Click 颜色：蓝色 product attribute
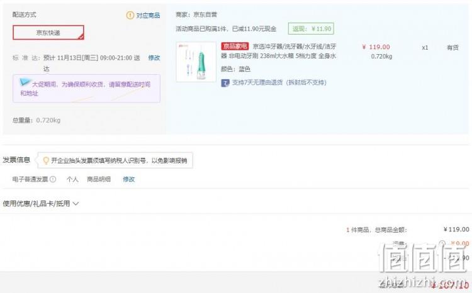This screenshot has width=472, height=293. [x=236, y=69]
